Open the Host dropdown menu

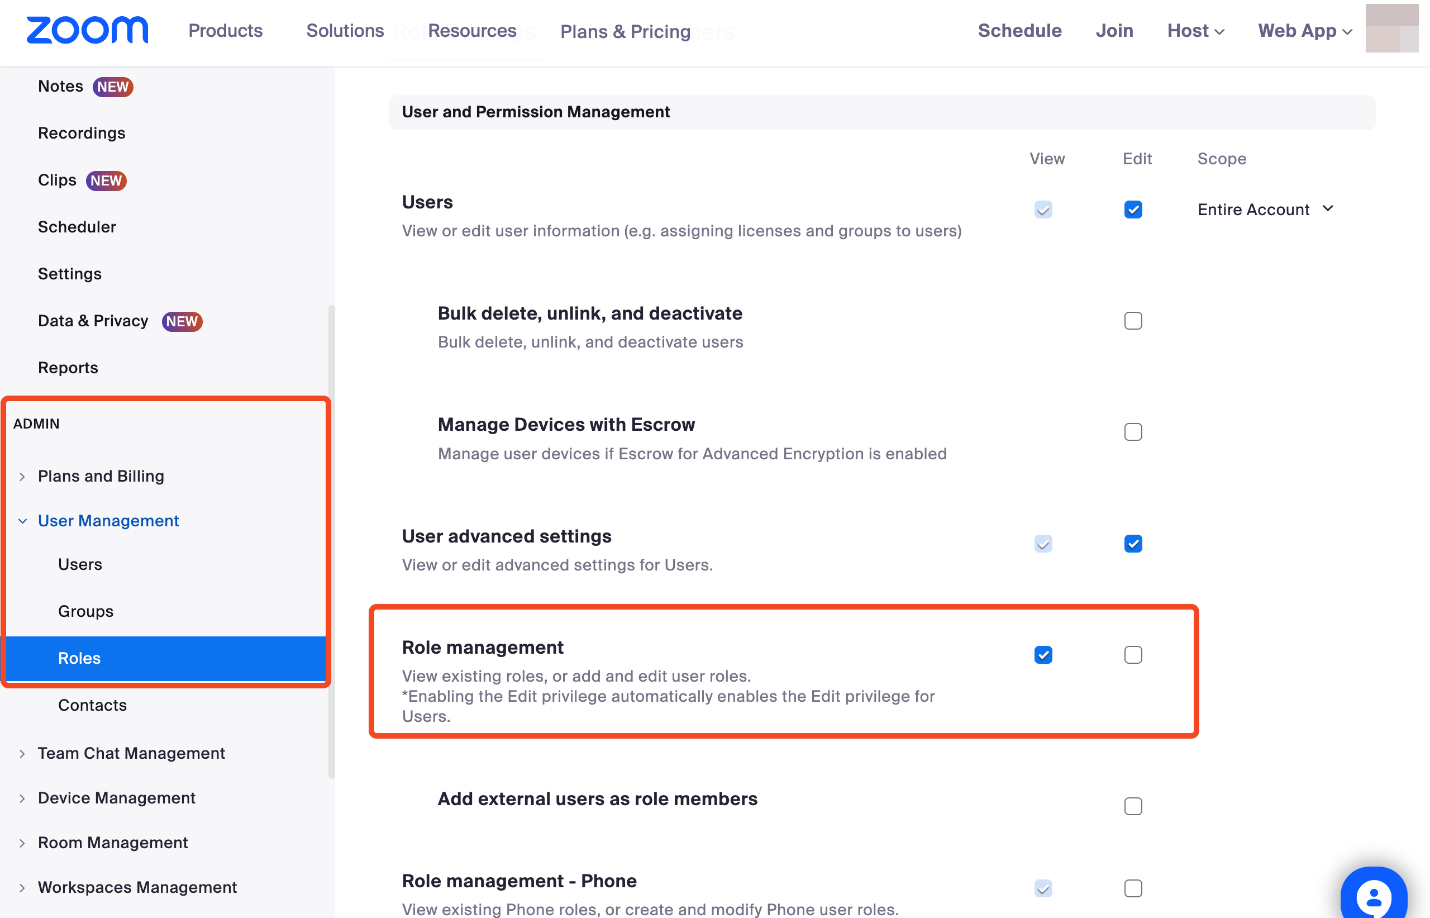pos(1195,30)
